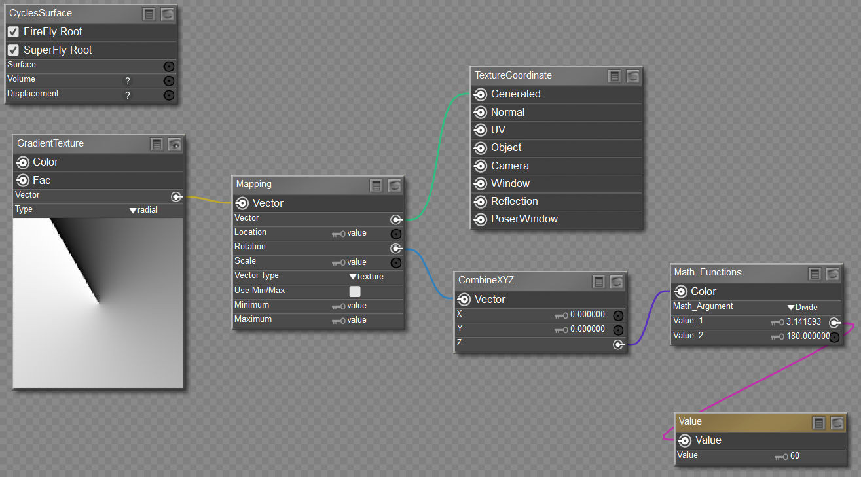
Task: Click the Color output socket on GradientTexture
Action: 22,162
